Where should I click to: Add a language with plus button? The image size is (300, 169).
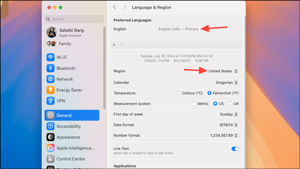pyautogui.click(x=114, y=45)
